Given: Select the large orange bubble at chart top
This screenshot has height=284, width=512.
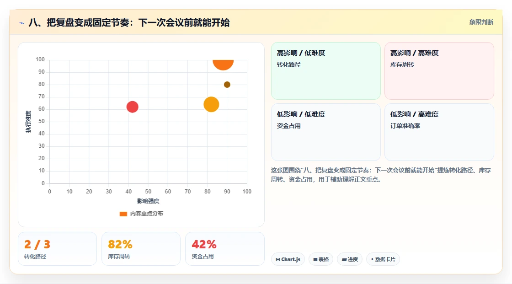Looking at the screenshot, I should pyautogui.click(x=223, y=64).
